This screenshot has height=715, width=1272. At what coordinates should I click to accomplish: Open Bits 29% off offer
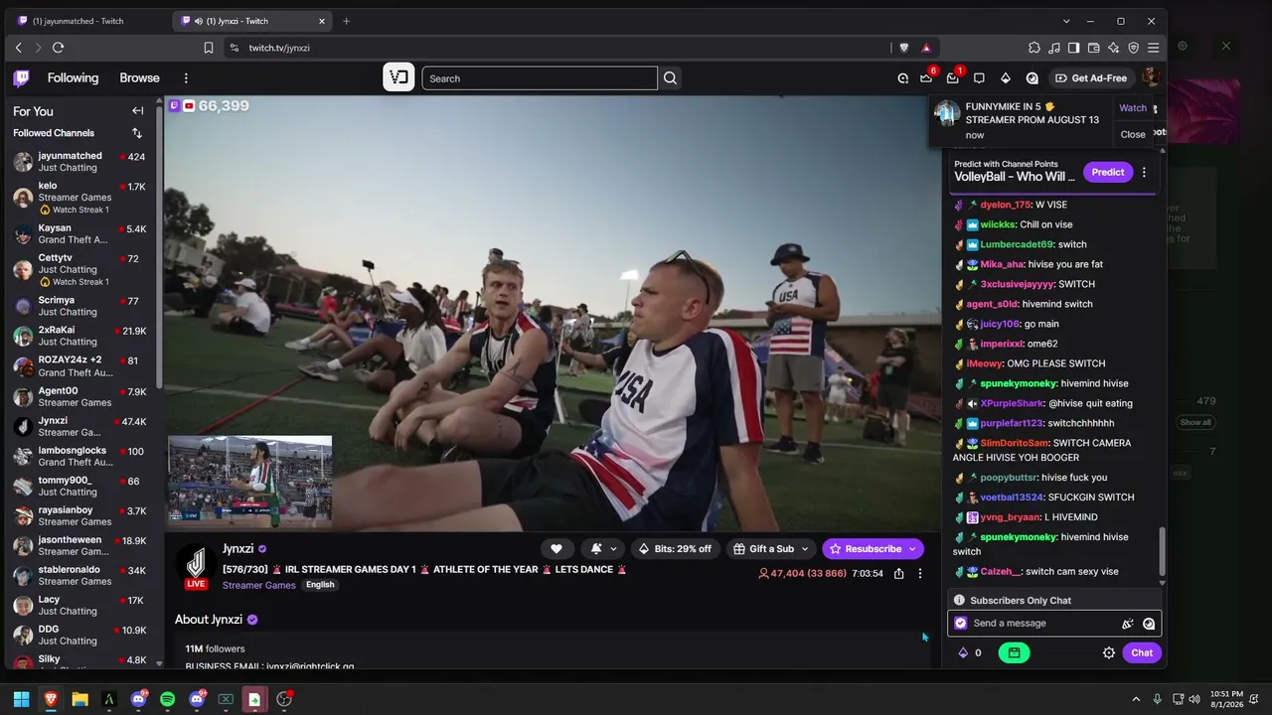(x=675, y=549)
